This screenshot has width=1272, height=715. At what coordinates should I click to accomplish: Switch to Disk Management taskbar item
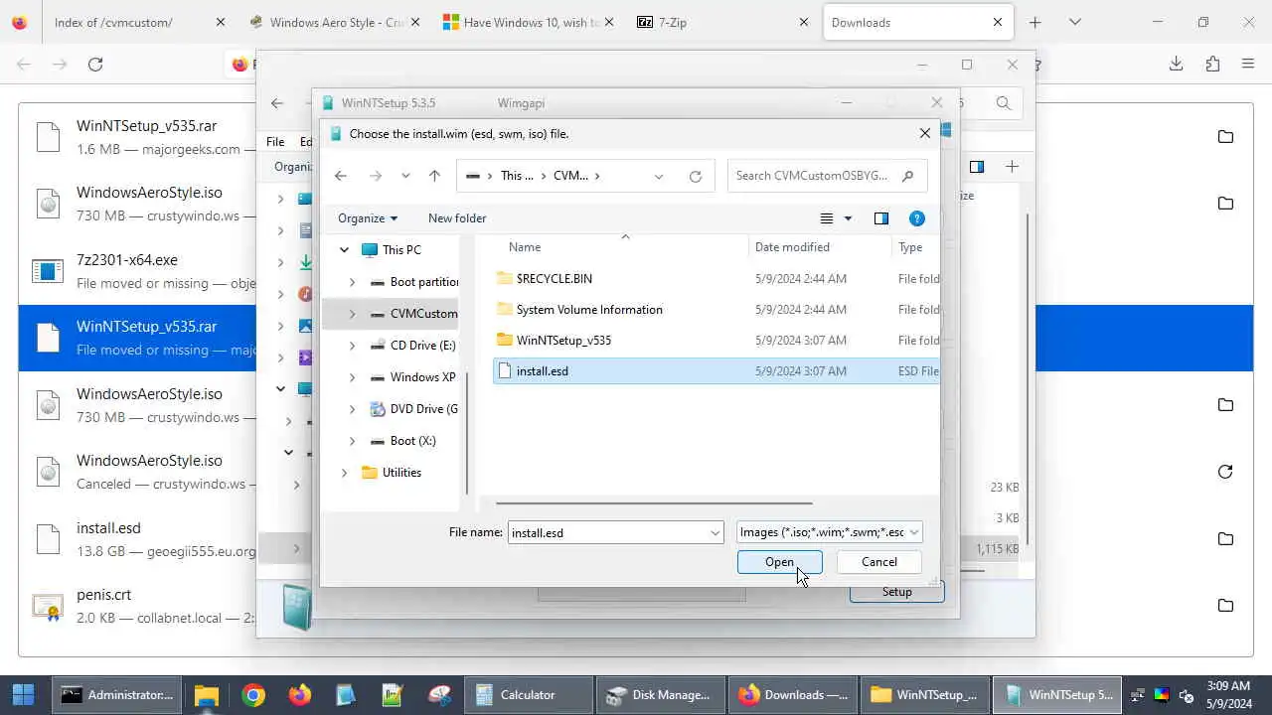(x=661, y=695)
